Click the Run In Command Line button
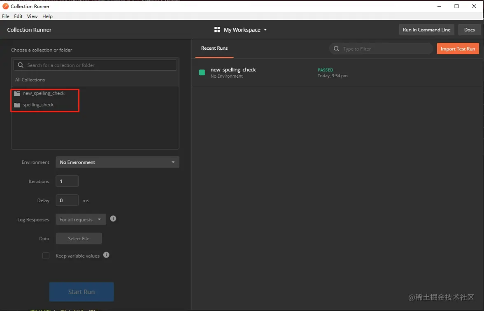 point(426,30)
